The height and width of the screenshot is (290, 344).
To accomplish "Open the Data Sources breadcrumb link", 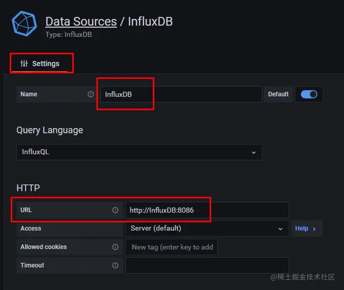I will coord(81,22).
